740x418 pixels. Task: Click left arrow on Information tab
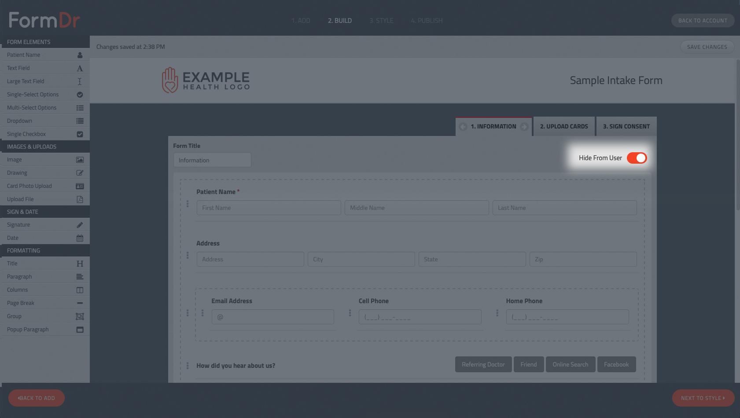tap(463, 127)
